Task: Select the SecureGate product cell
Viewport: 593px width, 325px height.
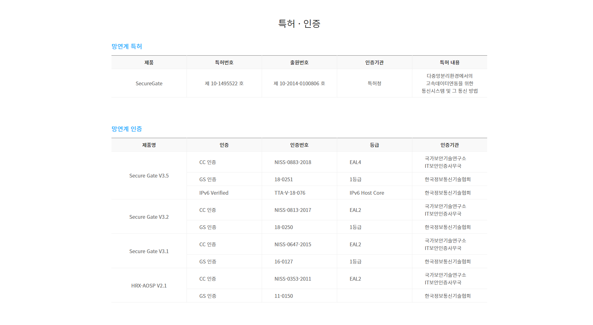Action: point(149,83)
